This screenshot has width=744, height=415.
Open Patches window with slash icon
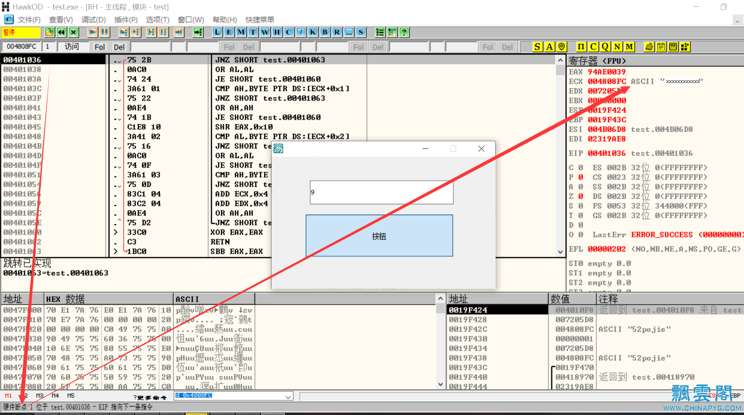pyautogui.click(x=301, y=32)
